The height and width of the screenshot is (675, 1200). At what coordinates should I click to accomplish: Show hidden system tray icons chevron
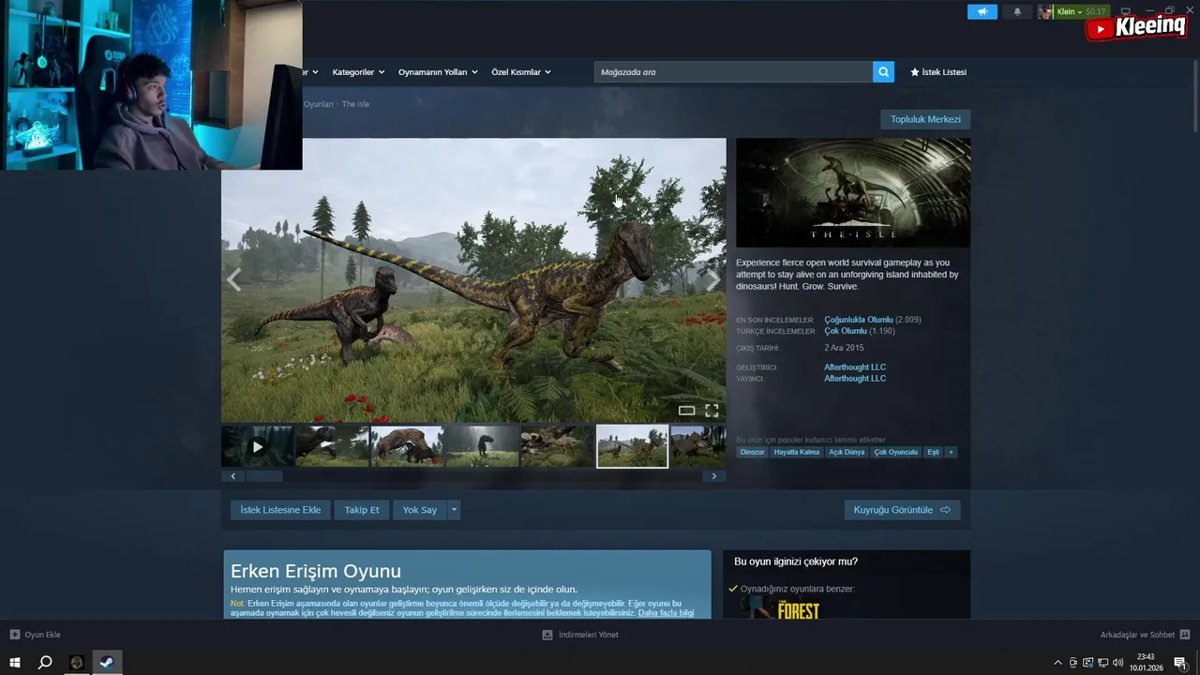[x=1058, y=663]
